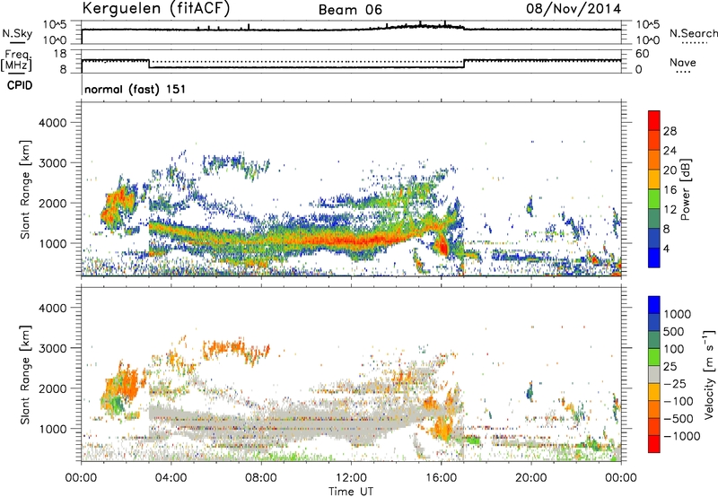
Task: Click the Beam 06 label
Action: point(350,10)
